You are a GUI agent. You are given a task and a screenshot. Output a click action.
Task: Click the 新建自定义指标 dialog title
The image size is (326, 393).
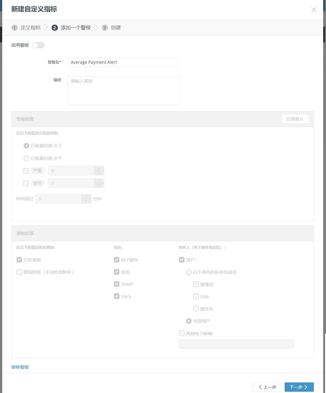(x=34, y=9)
